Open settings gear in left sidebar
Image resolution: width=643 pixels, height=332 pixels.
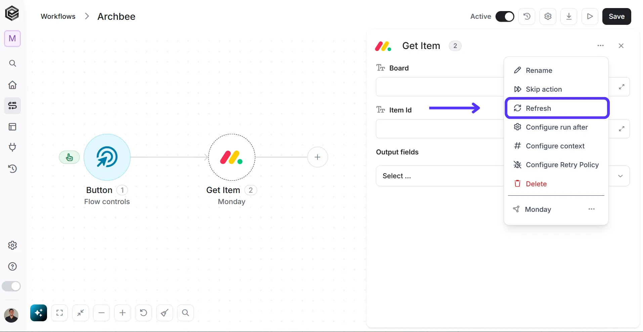(12, 245)
